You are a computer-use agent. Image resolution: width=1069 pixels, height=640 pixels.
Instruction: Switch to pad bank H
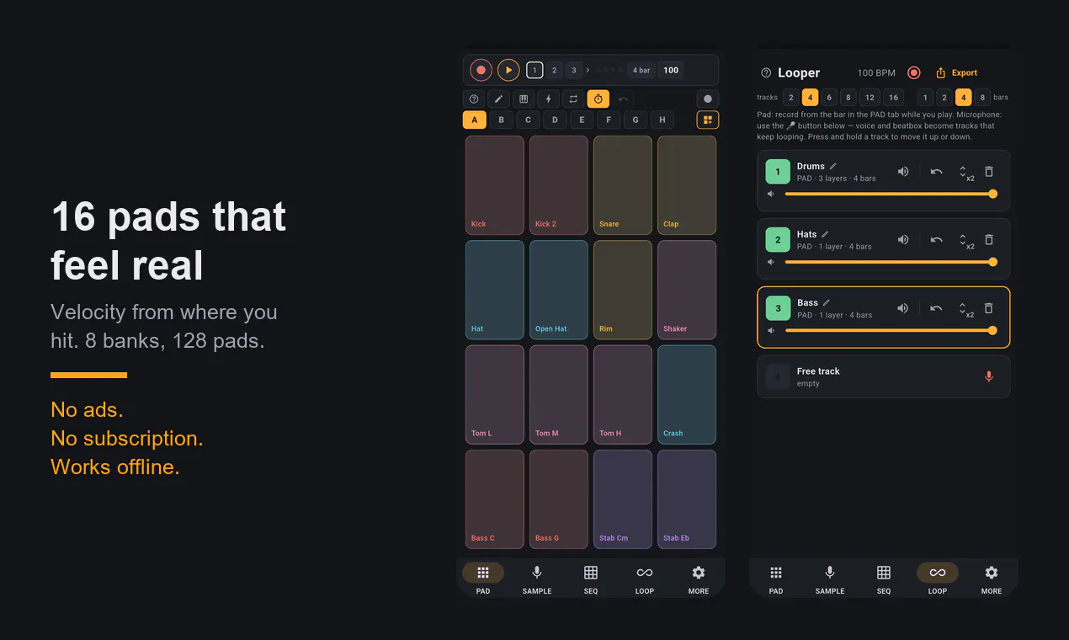click(x=662, y=120)
